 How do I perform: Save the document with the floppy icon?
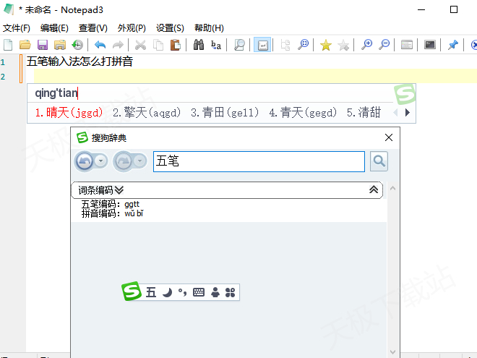point(43,45)
